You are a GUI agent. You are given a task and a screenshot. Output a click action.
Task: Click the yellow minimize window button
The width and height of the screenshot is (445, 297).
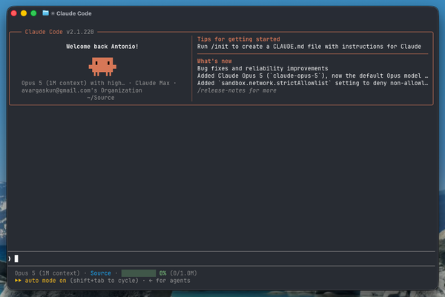coord(24,13)
